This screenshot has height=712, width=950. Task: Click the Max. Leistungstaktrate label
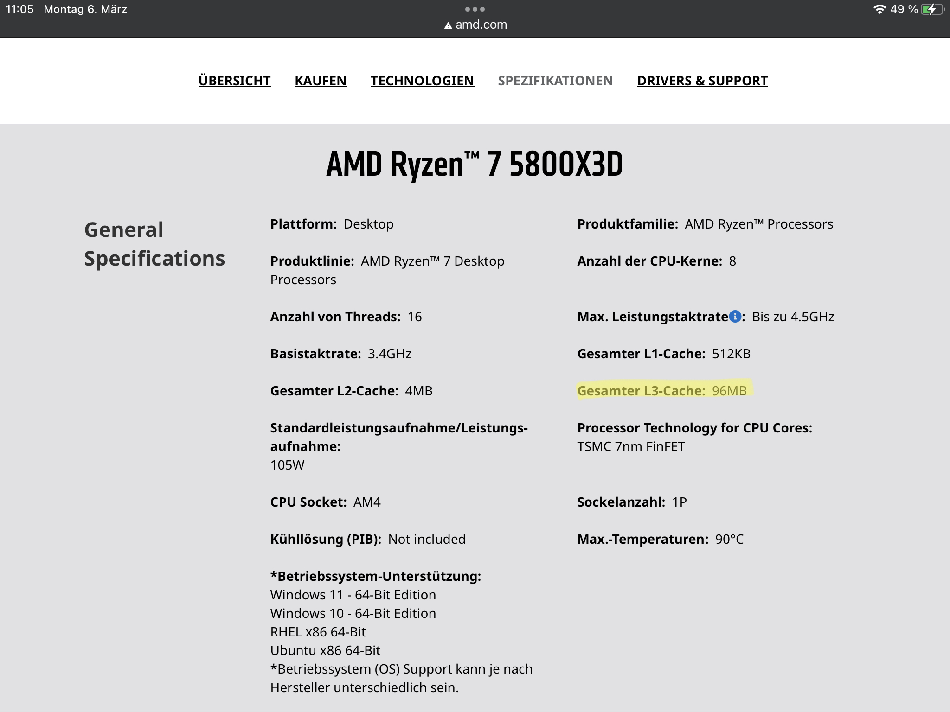coord(652,317)
